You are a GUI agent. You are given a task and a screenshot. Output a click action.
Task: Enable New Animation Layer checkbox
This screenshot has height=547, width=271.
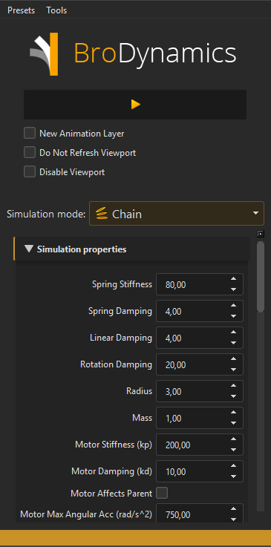pos(30,134)
